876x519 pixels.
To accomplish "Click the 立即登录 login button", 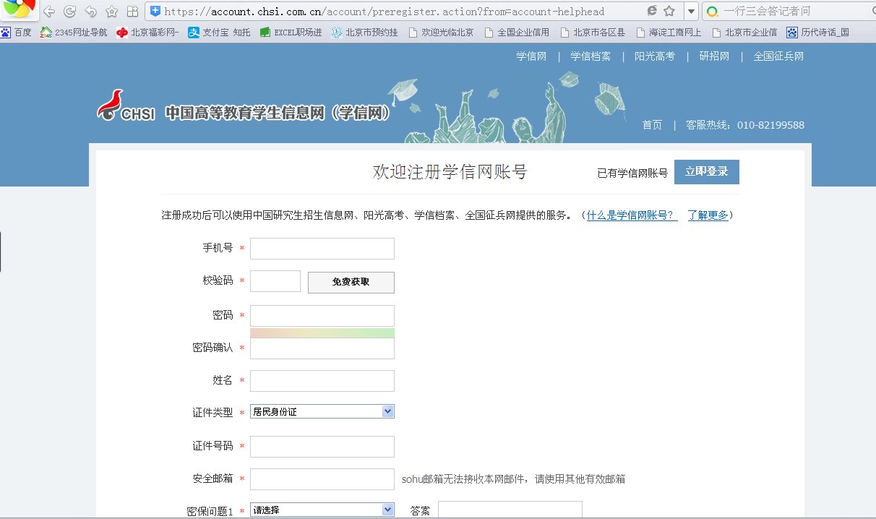I will pos(706,171).
